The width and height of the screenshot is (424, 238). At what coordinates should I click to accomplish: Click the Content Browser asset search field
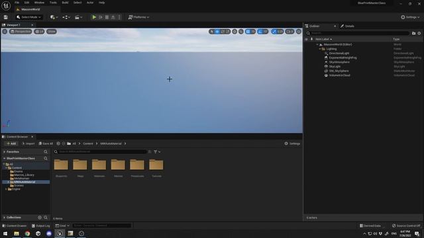pos(100,152)
